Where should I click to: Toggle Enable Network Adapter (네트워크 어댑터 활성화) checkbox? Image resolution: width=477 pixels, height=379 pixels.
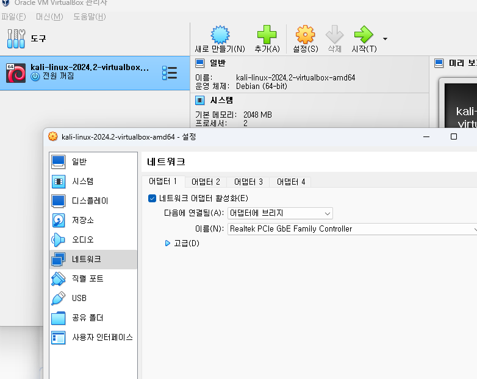[x=152, y=199]
